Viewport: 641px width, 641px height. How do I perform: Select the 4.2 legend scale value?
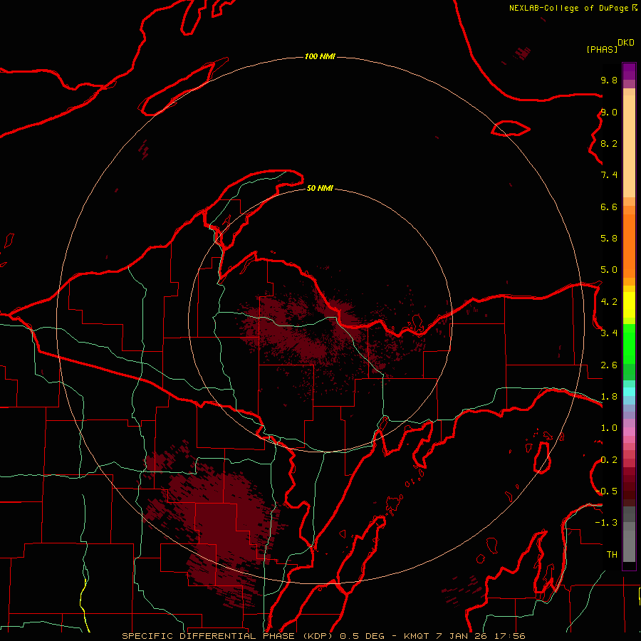(609, 302)
